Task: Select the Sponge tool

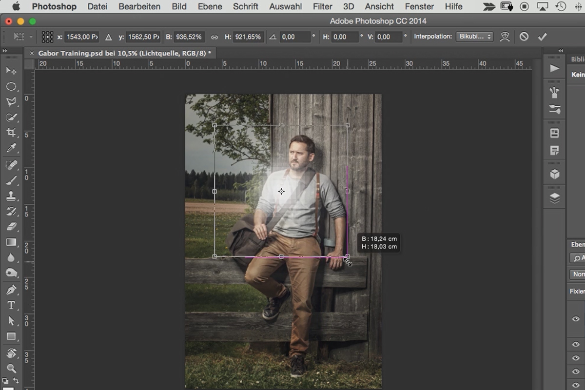Action: pyautogui.click(x=11, y=273)
